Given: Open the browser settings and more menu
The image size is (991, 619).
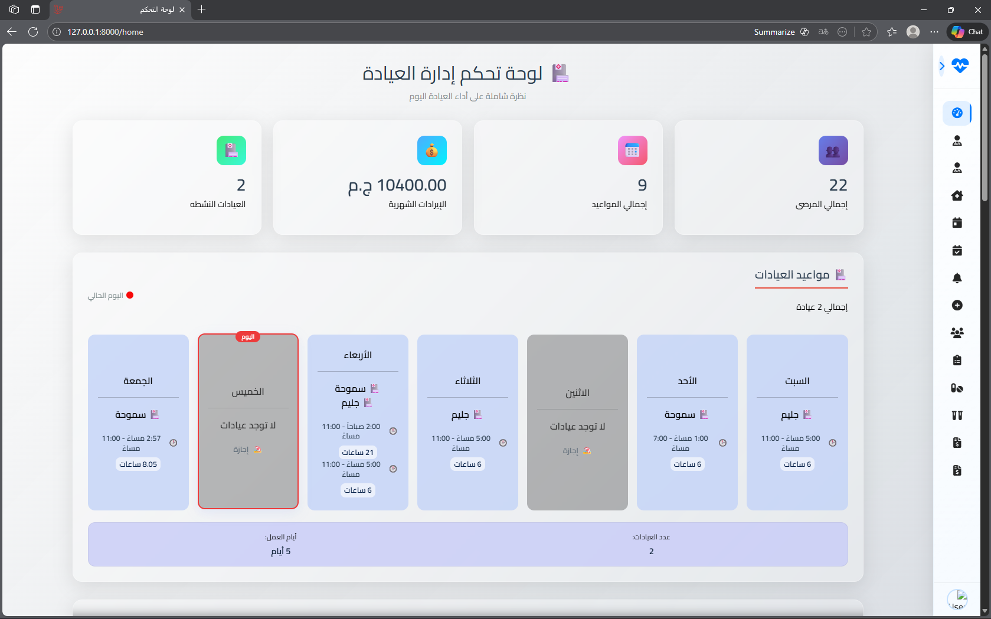Looking at the screenshot, I should coord(934,32).
